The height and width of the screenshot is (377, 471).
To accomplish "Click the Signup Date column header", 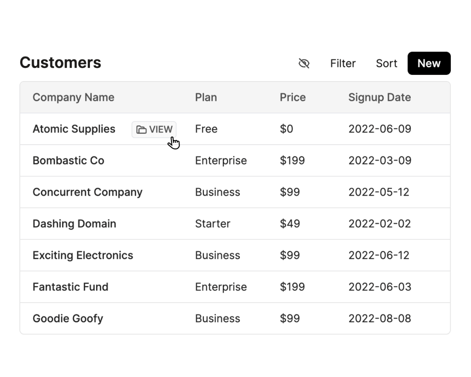I will [x=379, y=98].
